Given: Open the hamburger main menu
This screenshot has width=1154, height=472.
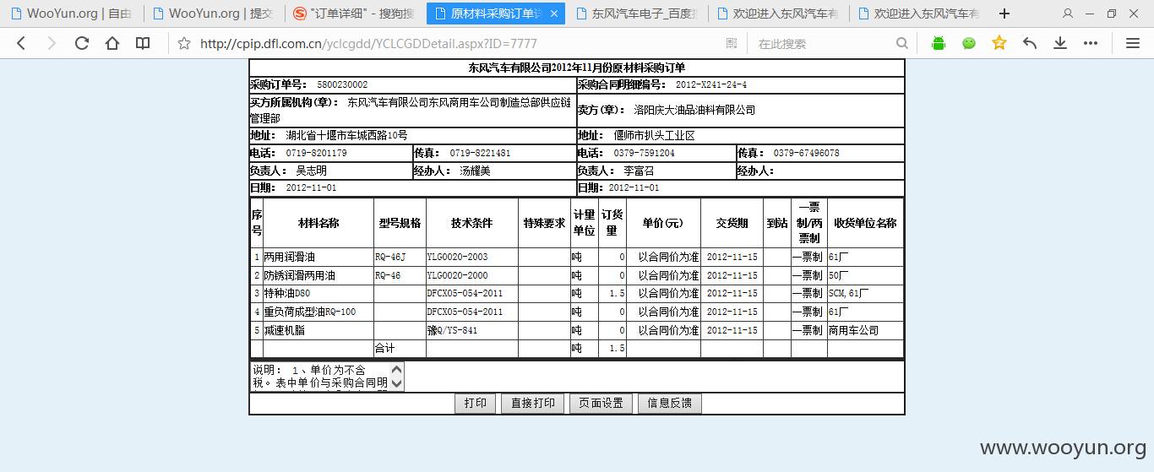Looking at the screenshot, I should 1133,43.
